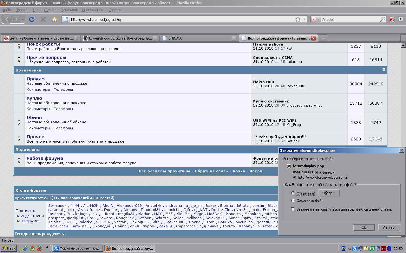This screenshot has width=406, height=253.
Task: Click the Stop loading X icon
Action: pos(43,19)
